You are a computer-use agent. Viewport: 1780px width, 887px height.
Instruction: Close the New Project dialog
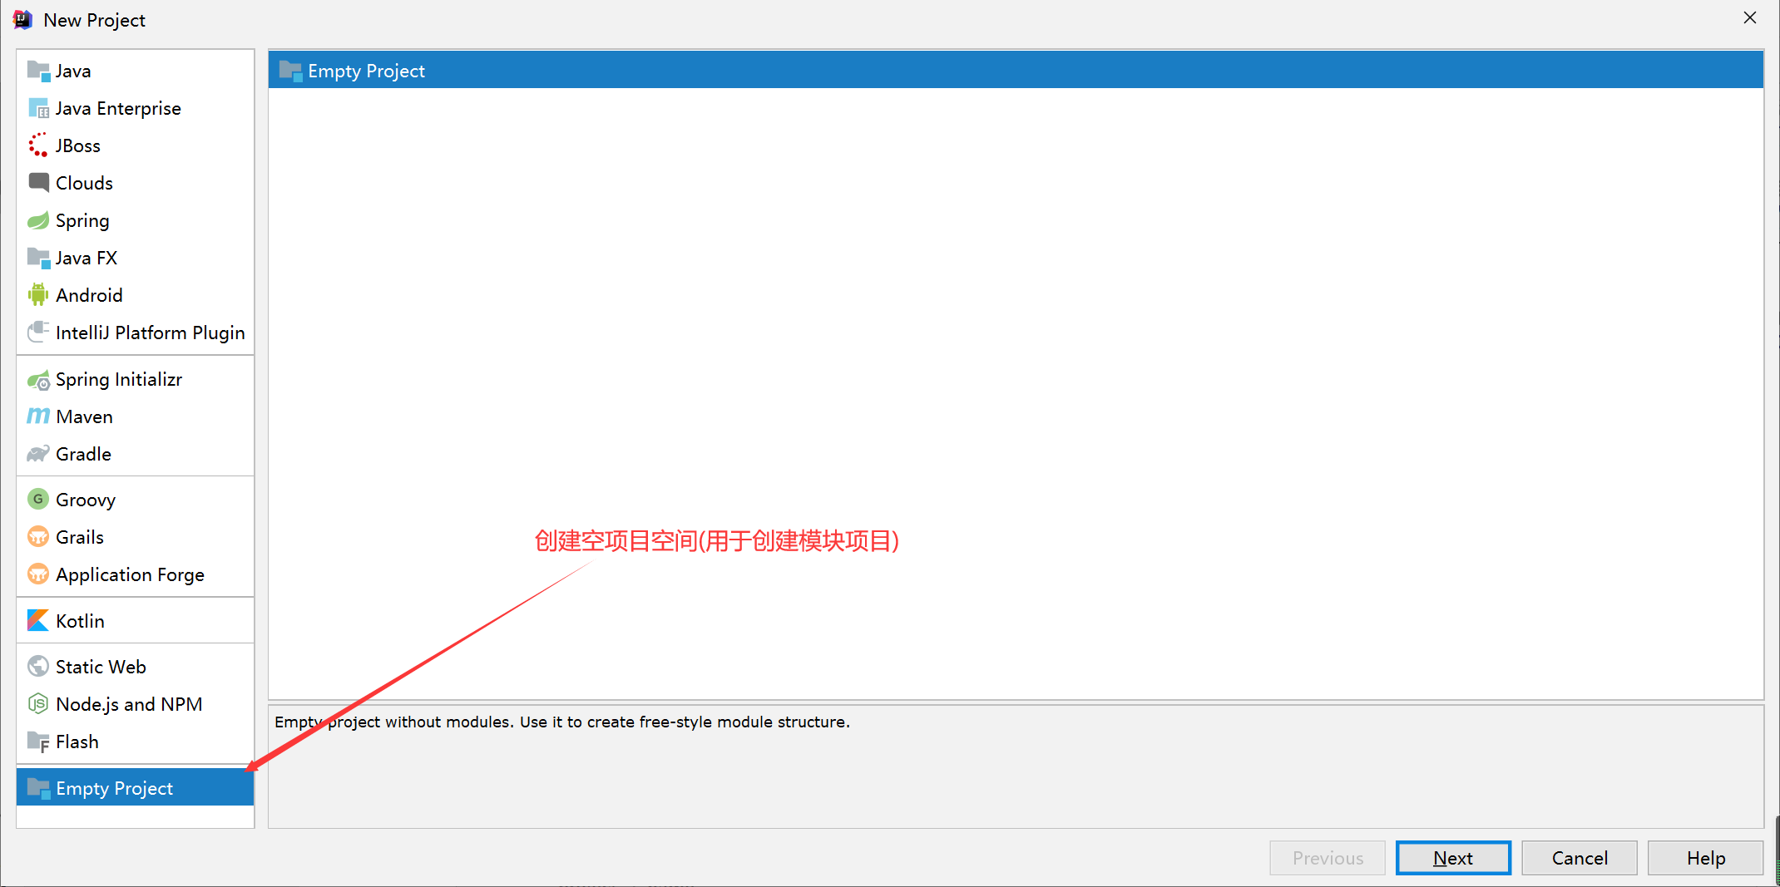click(x=1750, y=17)
